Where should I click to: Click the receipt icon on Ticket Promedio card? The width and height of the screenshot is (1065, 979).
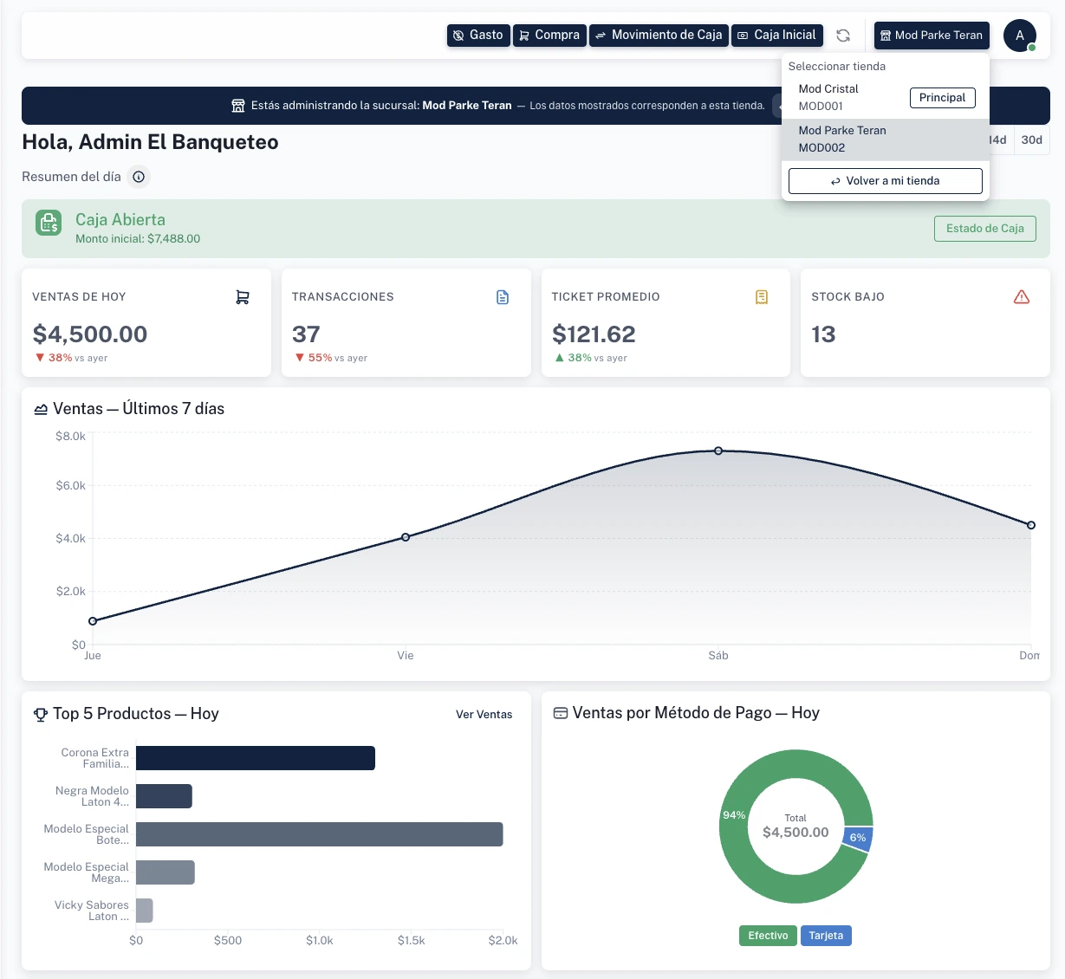click(x=762, y=296)
